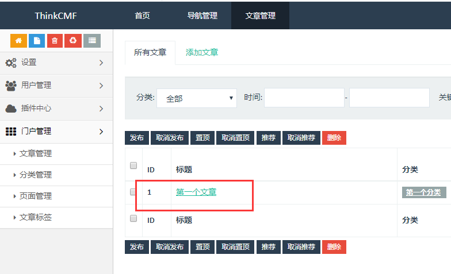The width and height of the screenshot is (451, 274).
Task: Click the start time input field
Action: [x=304, y=98]
